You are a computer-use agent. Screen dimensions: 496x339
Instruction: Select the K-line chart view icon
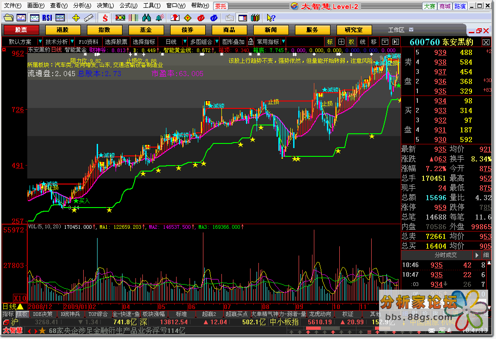34,18
